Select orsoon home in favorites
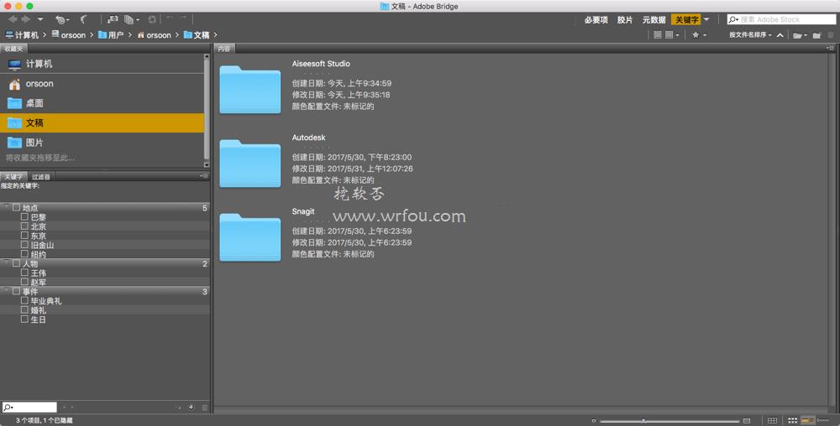This screenshot has height=426, width=840. pos(102,83)
